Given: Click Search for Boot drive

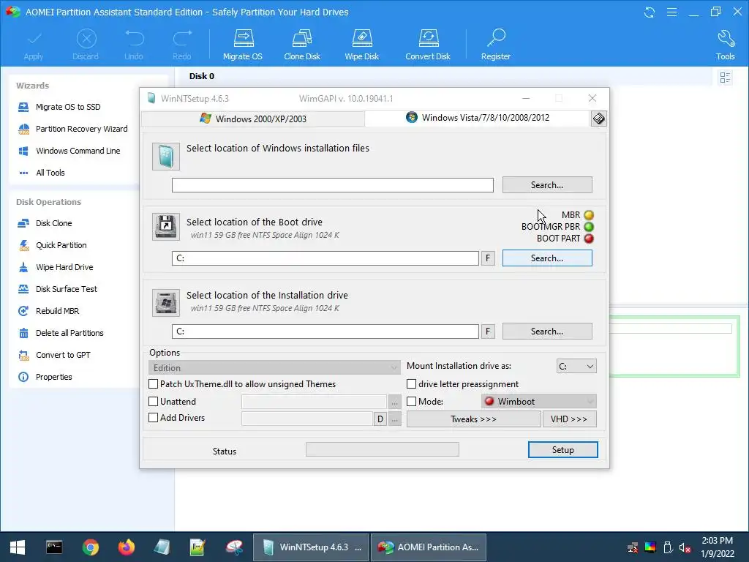Looking at the screenshot, I should [547, 258].
